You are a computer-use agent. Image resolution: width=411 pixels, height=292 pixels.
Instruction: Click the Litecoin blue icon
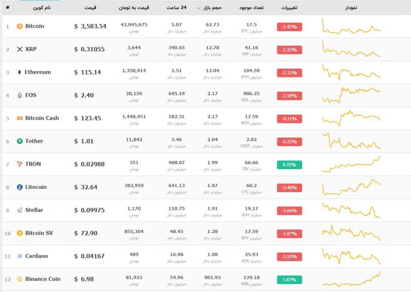(20, 187)
